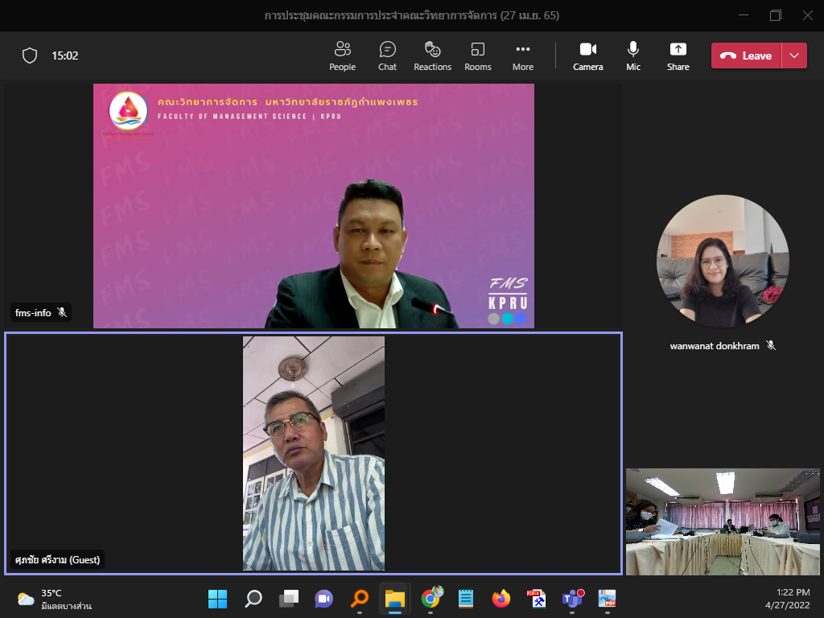The height and width of the screenshot is (618, 824).
Task: Click the shield security icon beside the timer
Action: pos(30,56)
